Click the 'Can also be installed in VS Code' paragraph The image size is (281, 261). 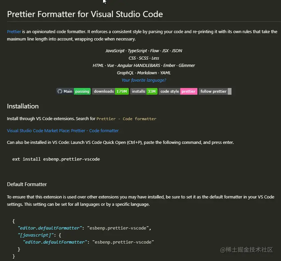click(120, 143)
